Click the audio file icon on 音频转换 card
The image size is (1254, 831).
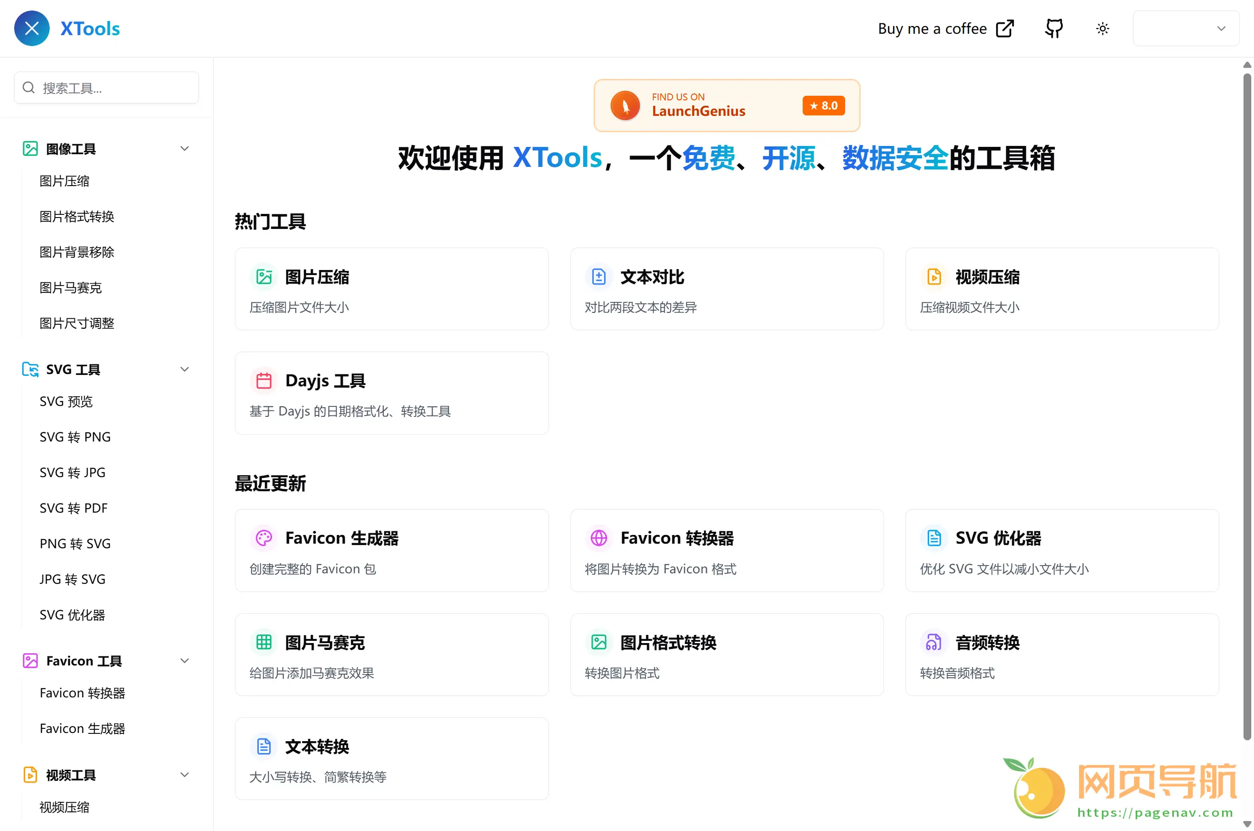934,642
